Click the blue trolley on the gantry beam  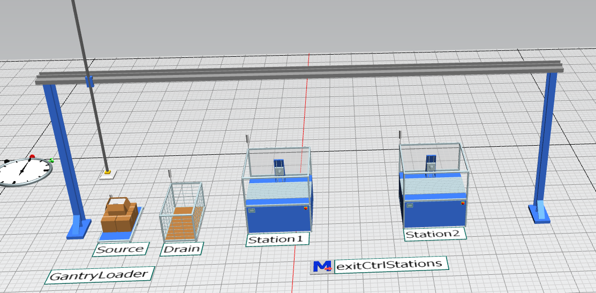coord(89,82)
